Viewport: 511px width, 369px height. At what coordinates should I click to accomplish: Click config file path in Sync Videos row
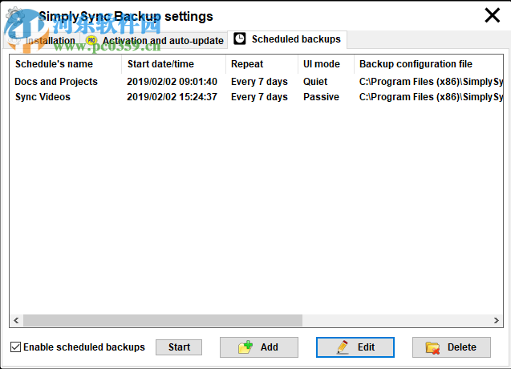pyautogui.click(x=431, y=97)
